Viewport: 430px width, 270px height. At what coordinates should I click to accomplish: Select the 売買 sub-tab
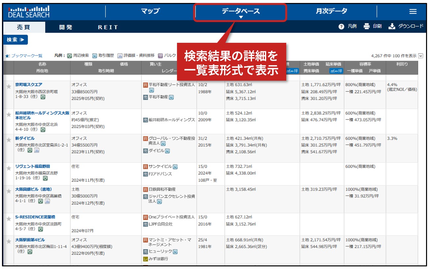click(24, 27)
